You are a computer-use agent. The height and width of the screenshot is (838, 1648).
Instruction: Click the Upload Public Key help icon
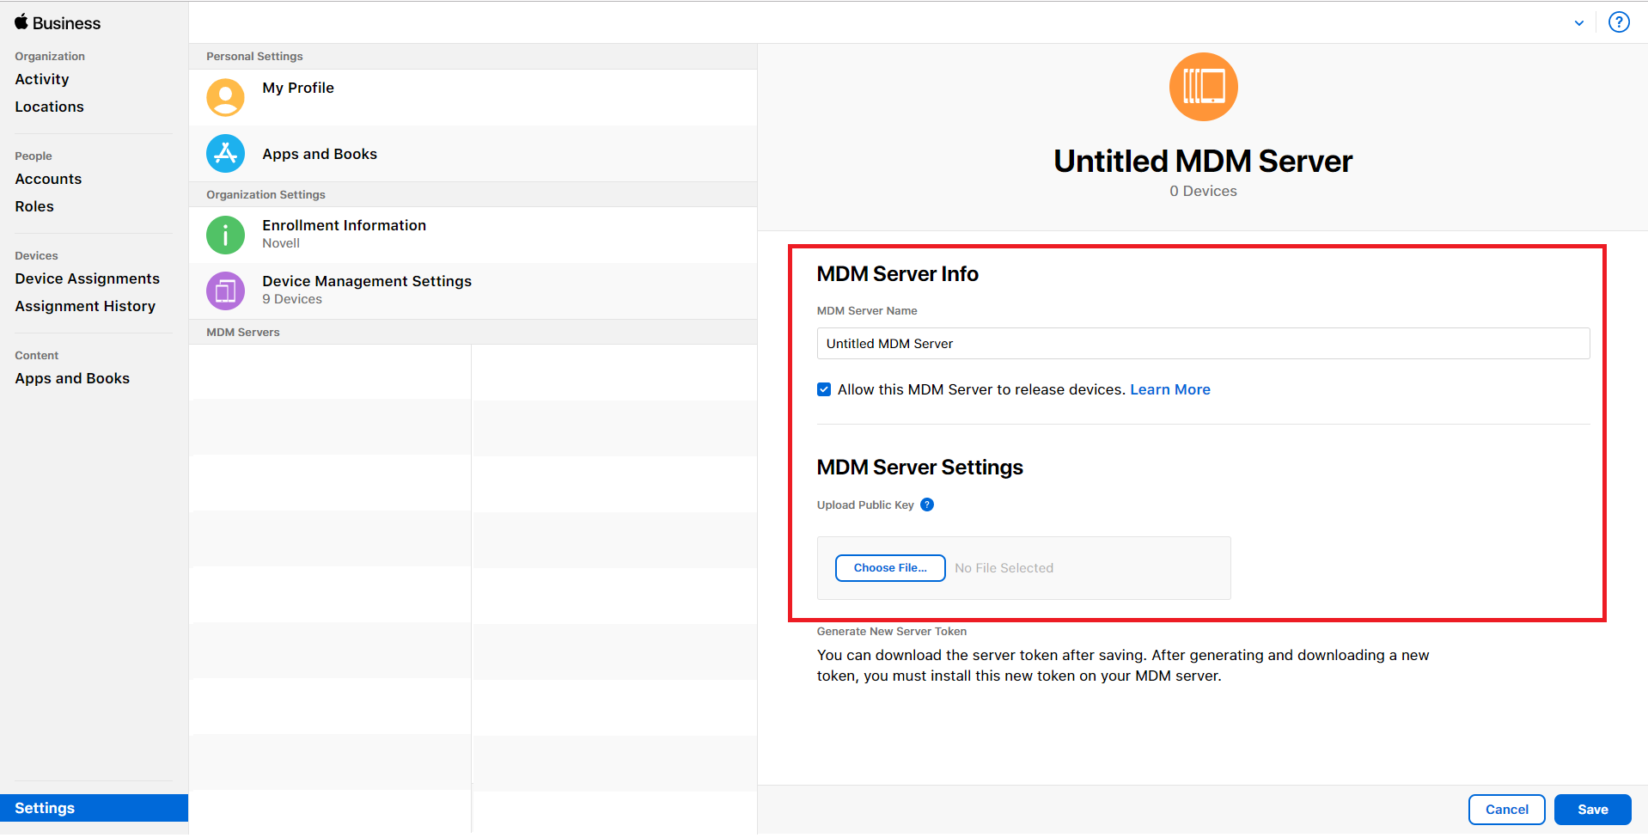tap(927, 505)
